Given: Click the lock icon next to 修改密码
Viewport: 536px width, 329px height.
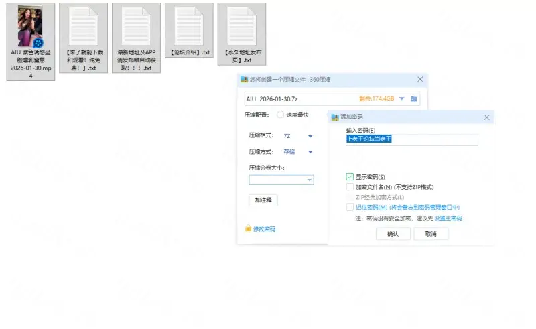Looking at the screenshot, I should click(x=248, y=228).
